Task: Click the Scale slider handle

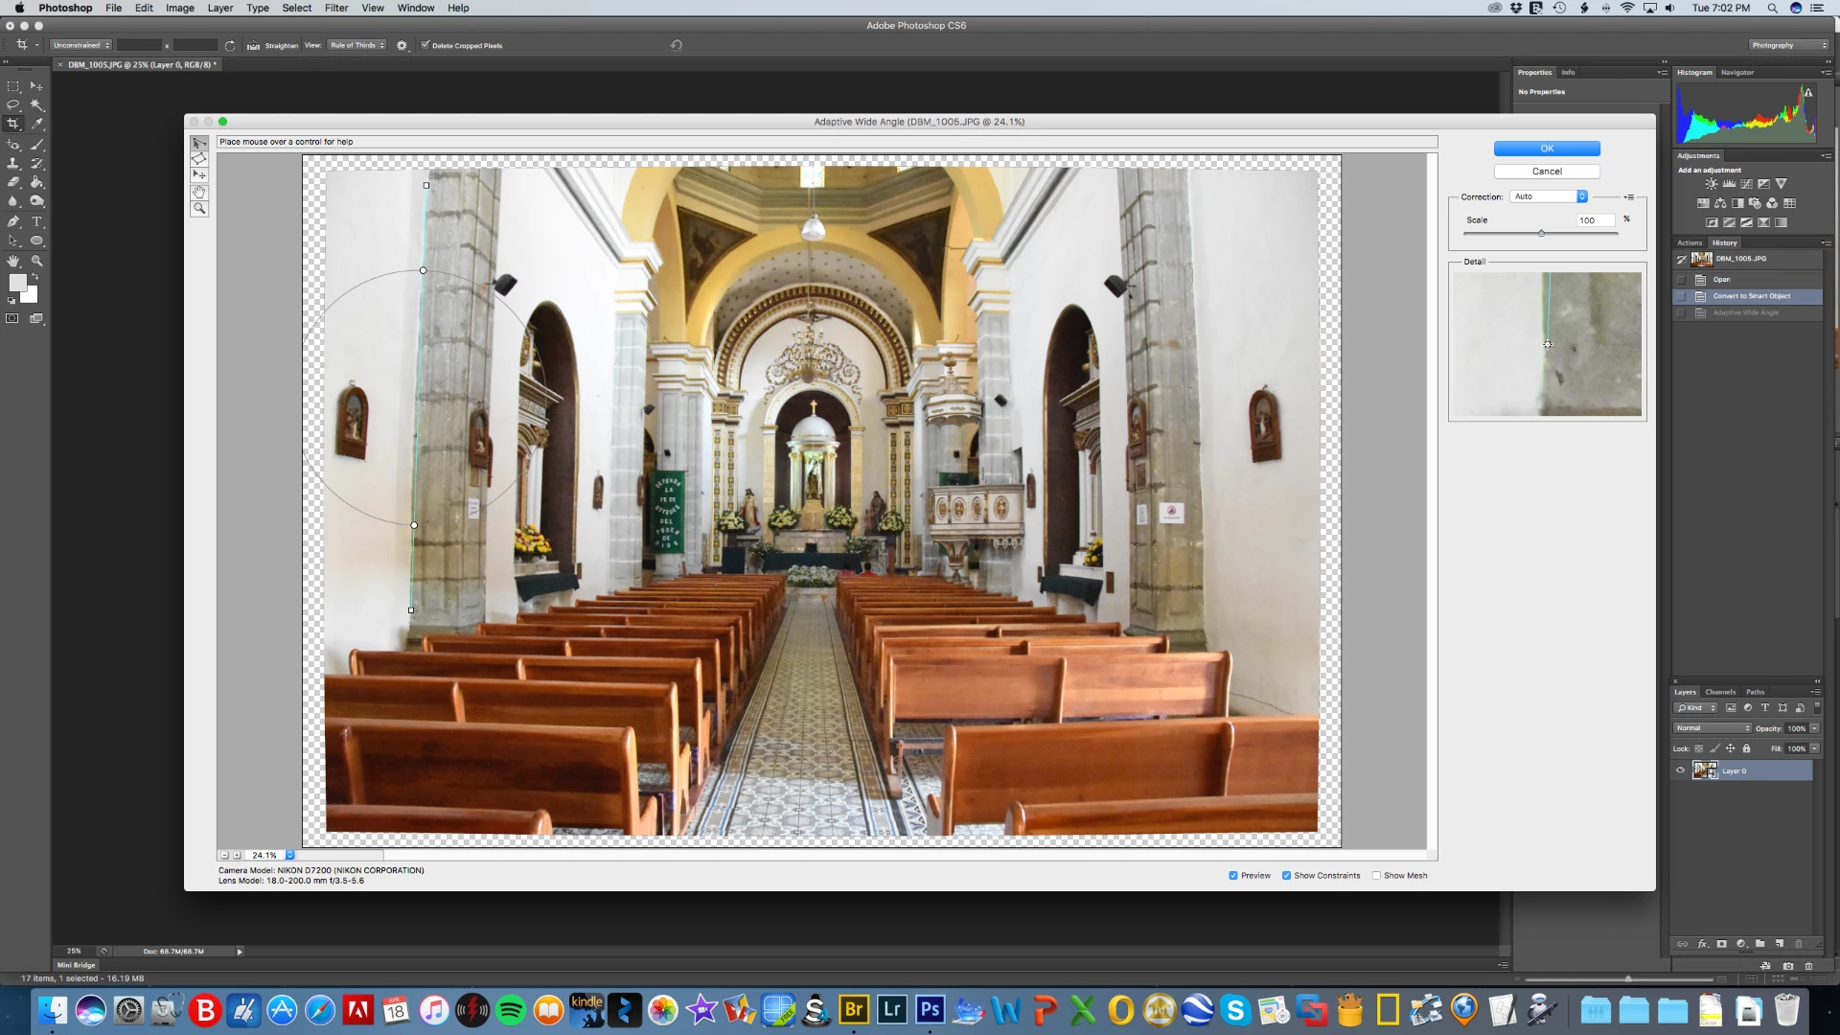Action: tap(1541, 233)
